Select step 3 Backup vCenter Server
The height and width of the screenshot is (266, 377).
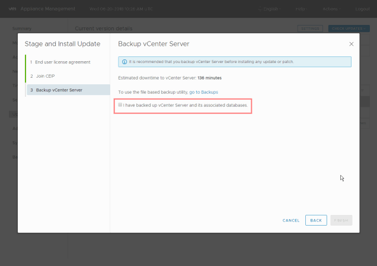click(x=69, y=90)
